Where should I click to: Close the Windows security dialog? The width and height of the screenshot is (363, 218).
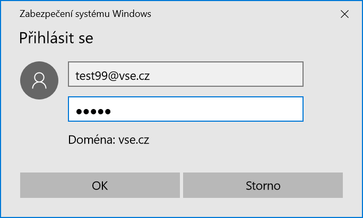tap(344, 15)
